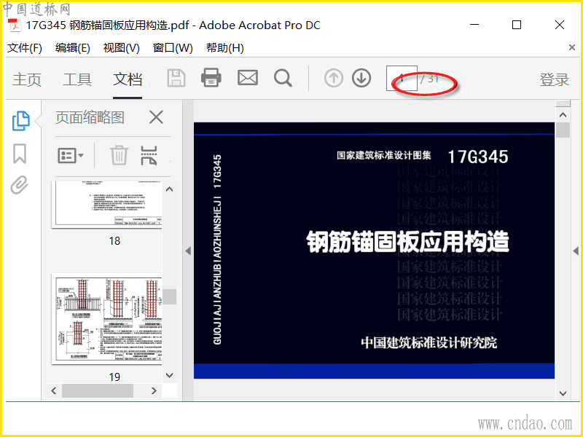The image size is (583, 437).
Task: Minimize the Acrobat window
Action: coord(474,25)
